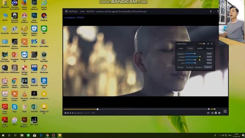Open the TeamViewer desktop icon
The width and height of the screenshot is (245, 138).
pyautogui.click(x=24, y=57)
